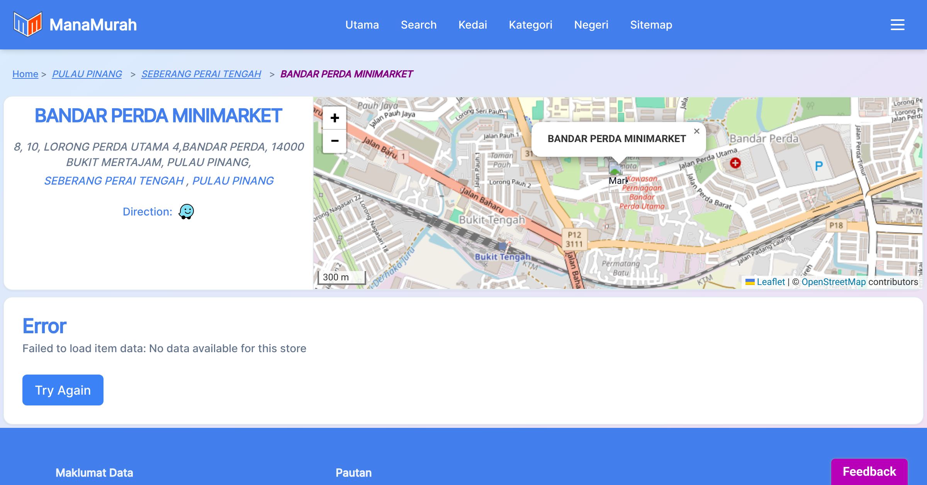Open the Kategori menu item
The image size is (927, 485).
[x=530, y=25]
